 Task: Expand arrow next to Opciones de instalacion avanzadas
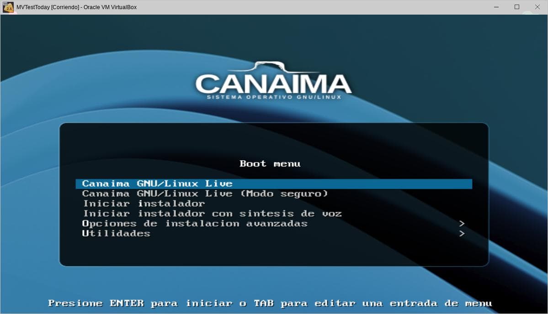pos(462,224)
